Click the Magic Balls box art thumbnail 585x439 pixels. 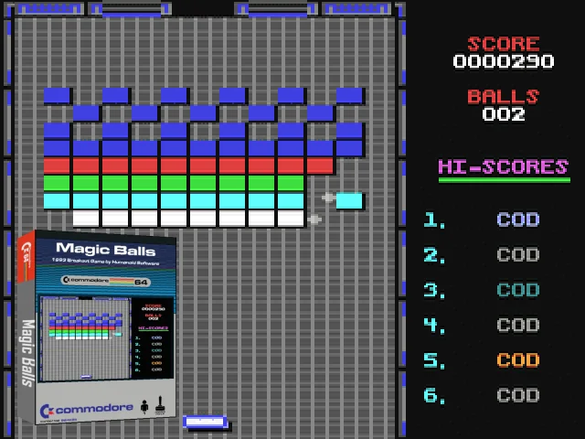tap(97, 327)
